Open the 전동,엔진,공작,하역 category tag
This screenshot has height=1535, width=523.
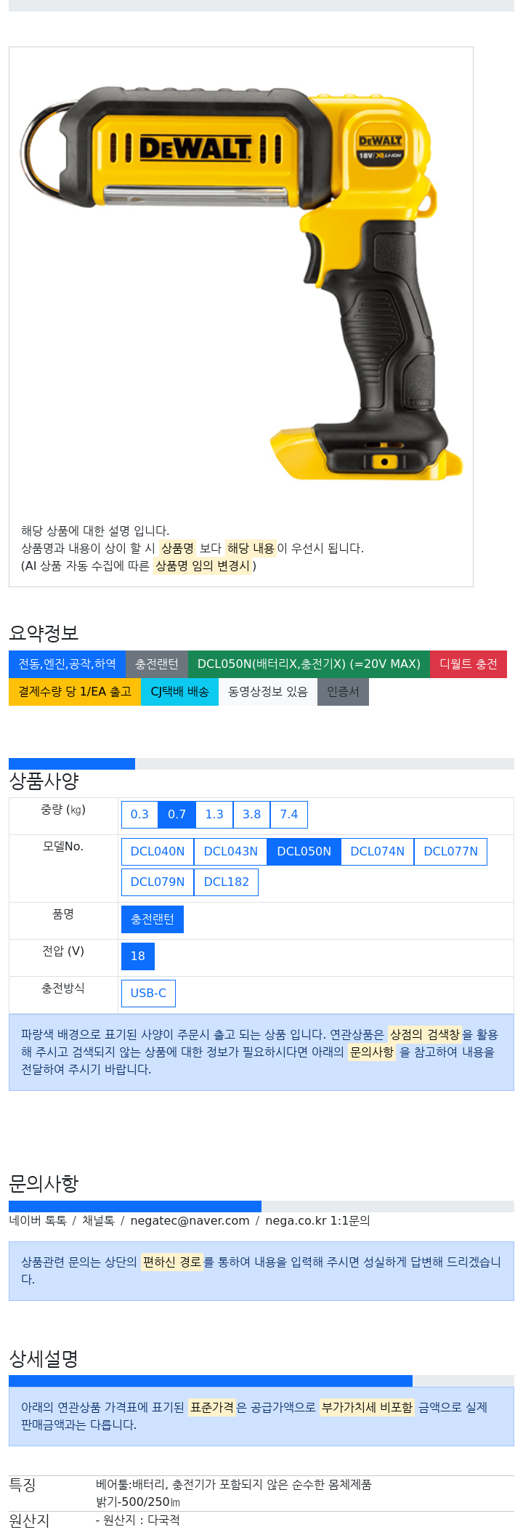click(x=67, y=664)
